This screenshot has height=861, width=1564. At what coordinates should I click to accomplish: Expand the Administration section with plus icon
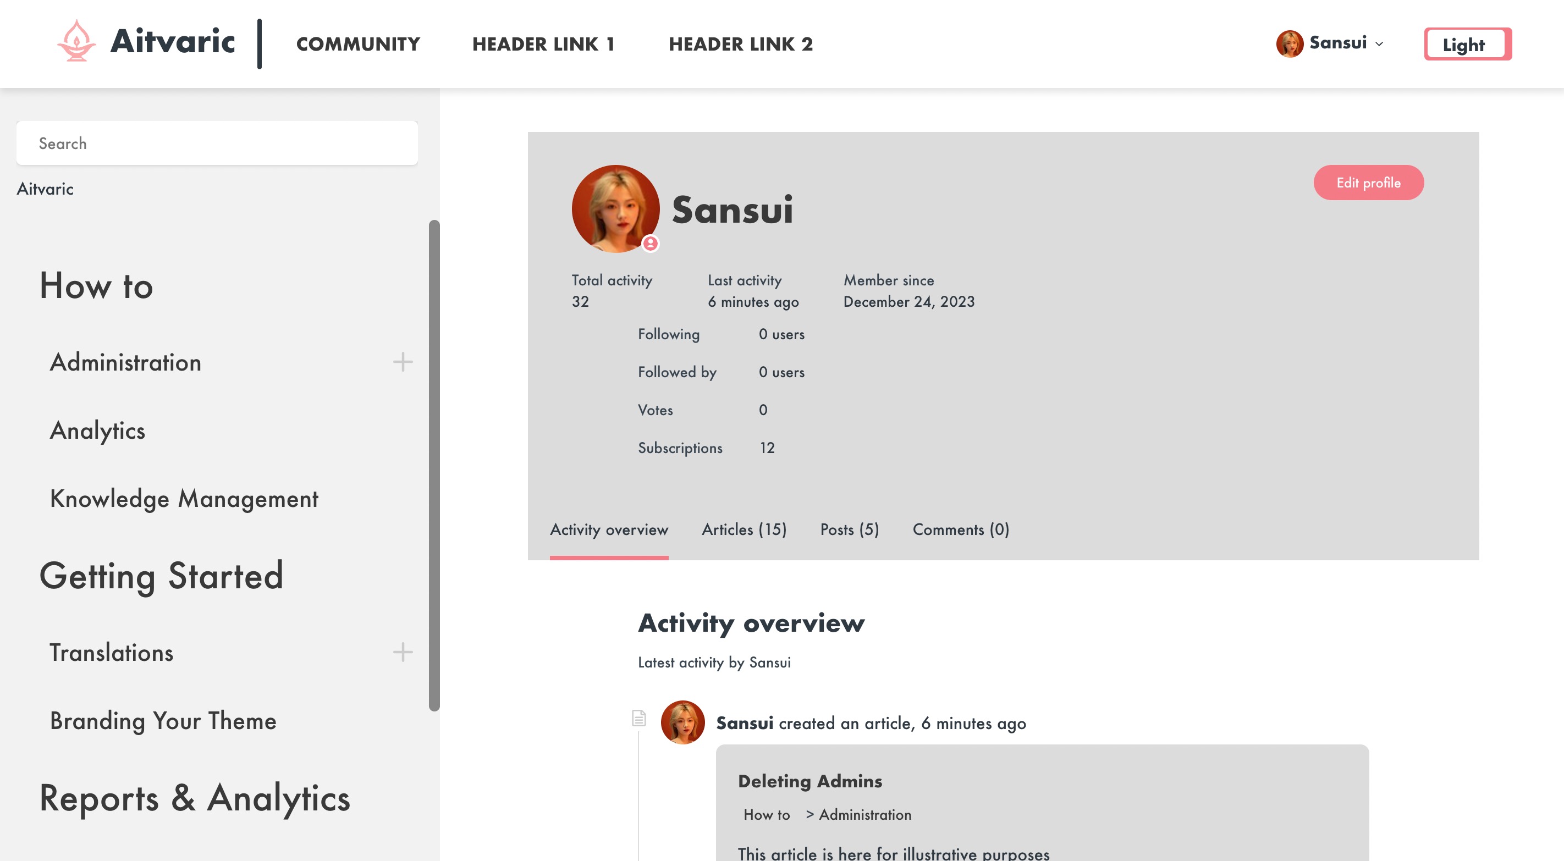coord(403,362)
